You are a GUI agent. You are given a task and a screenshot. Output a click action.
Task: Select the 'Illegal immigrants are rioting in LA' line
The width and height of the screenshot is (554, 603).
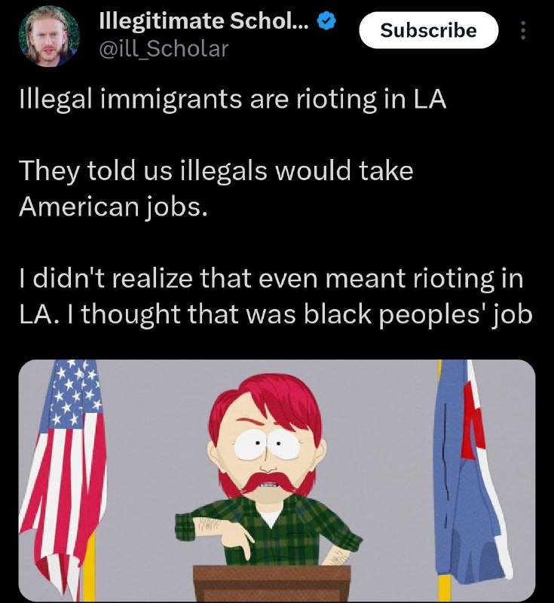tap(233, 99)
